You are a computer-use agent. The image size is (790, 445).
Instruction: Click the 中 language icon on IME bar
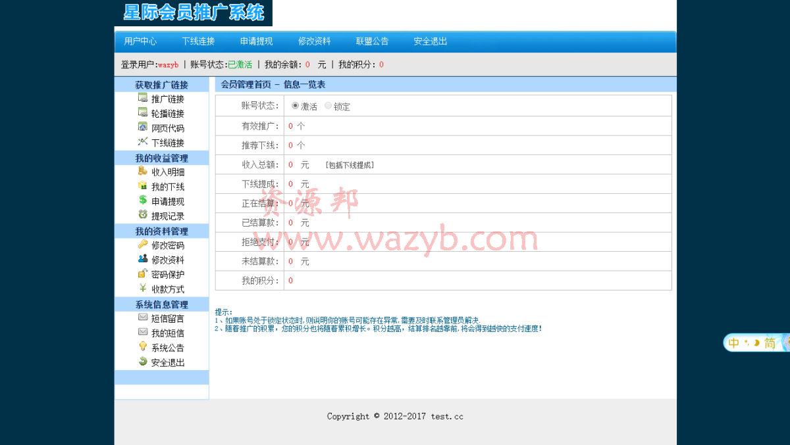tap(733, 343)
